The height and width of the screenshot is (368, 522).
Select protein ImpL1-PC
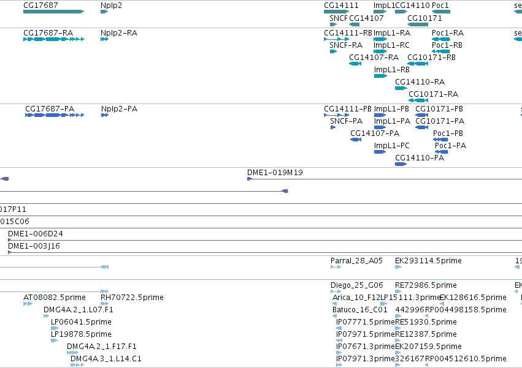(x=380, y=152)
